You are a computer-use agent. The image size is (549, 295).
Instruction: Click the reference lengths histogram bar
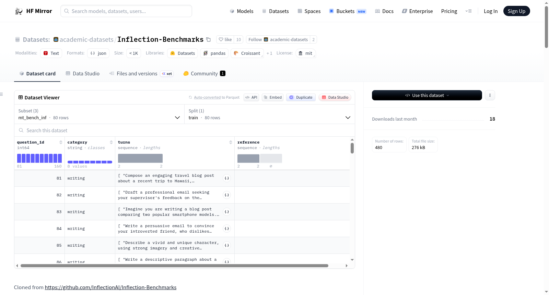tap(248, 158)
